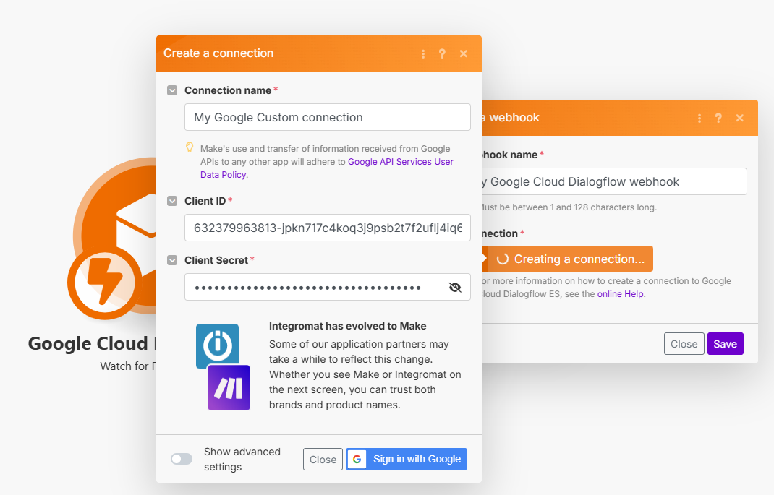Image resolution: width=774 pixels, height=495 pixels.
Task: Click 'Must be between 1 and 128 characters long' hint
Action: pyautogui.click(x=569, y=207)
